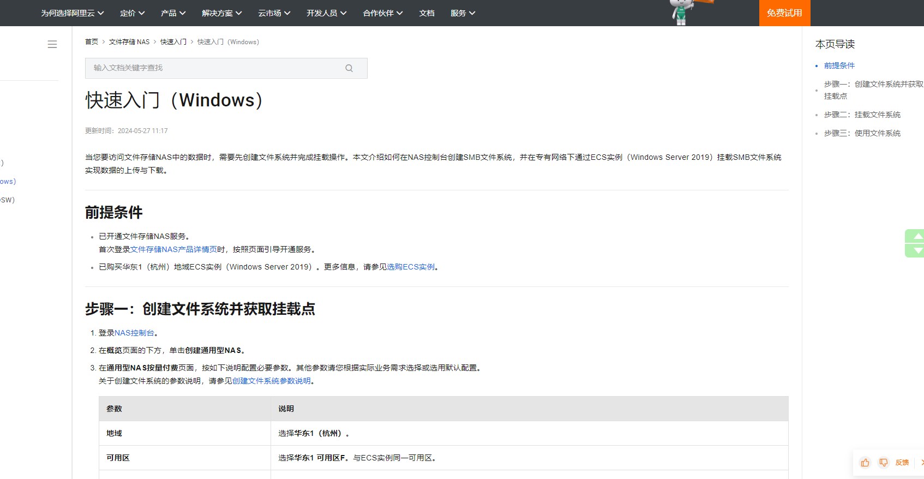Click the document keyword search field
This screenshot has height=479, width=924.
tap(226, 68)
